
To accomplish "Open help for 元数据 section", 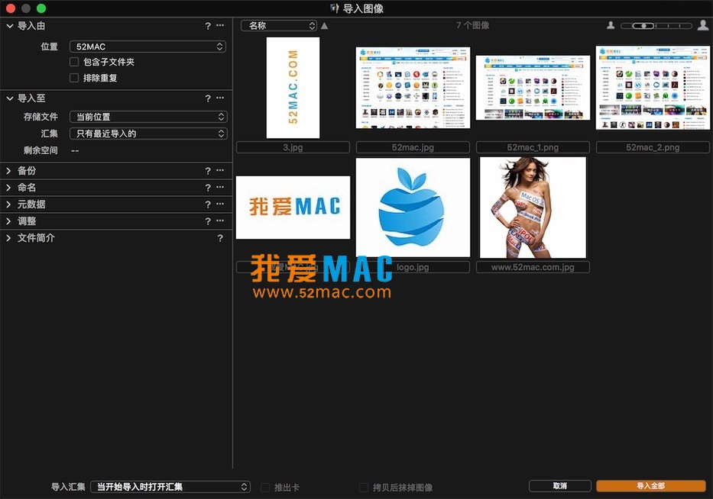I will click(208, 204).
